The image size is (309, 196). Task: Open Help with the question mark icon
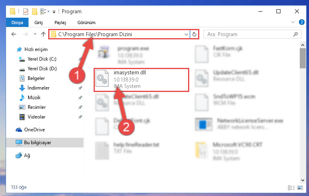pos(301,22)
